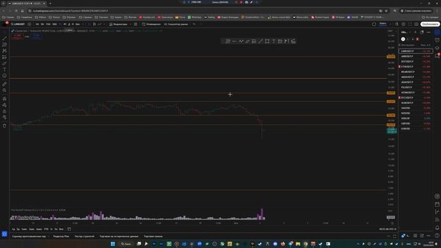Start the market replay simulator
The image size is (441, 248).
click(176, 24)
